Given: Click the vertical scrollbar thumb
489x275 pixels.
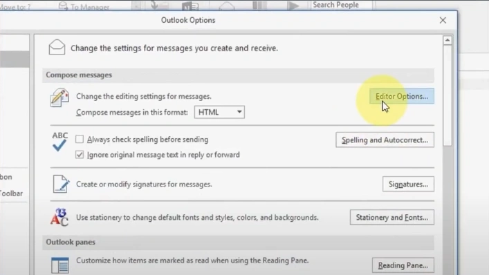Looking at the screenshot, I should 448,95.
